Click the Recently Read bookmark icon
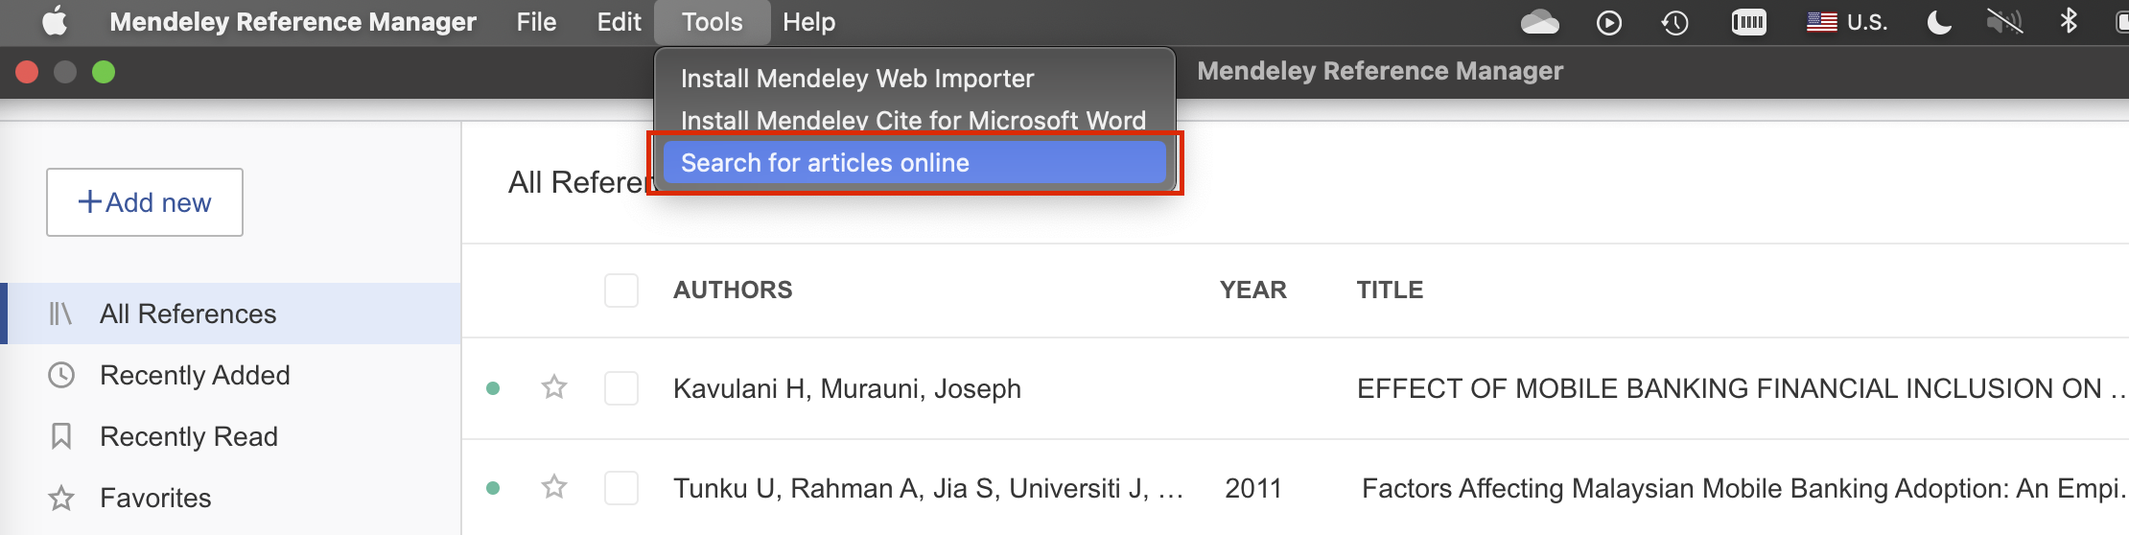Viewport: 2129px width, 535px height. pos(61,436)
